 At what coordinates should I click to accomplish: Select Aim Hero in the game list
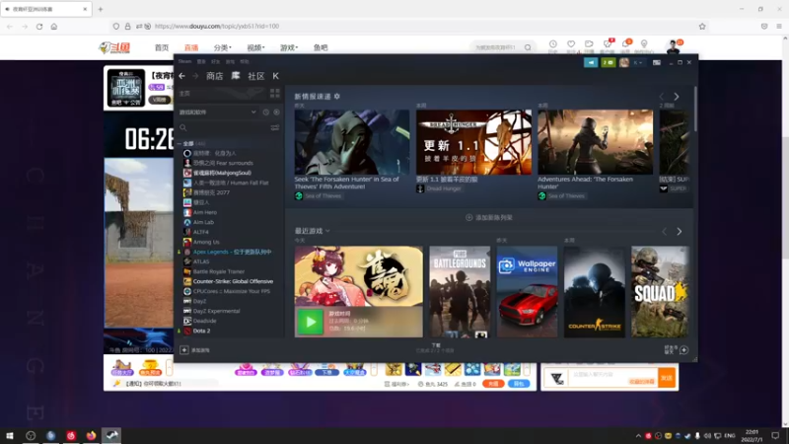coord(200,212)
